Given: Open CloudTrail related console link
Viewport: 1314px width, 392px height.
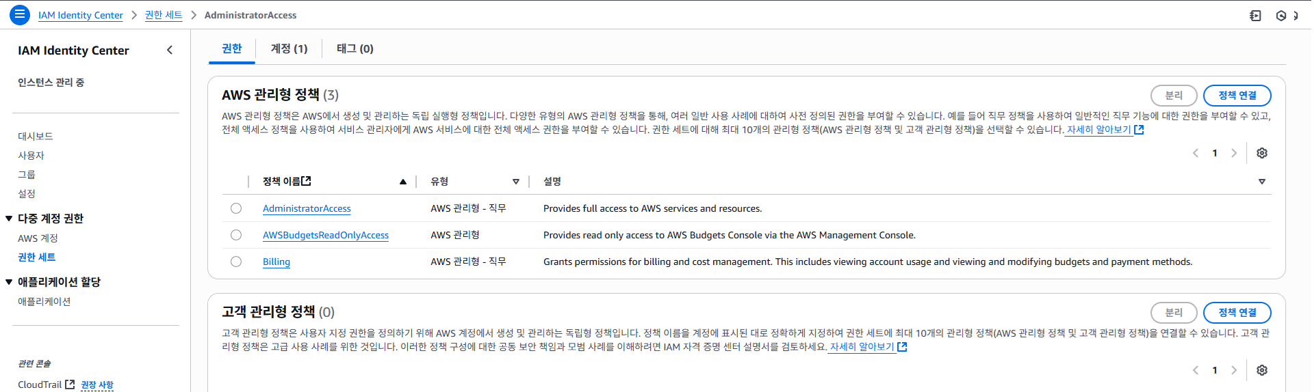Looking at the screenshot, I should tap(40, 384).
